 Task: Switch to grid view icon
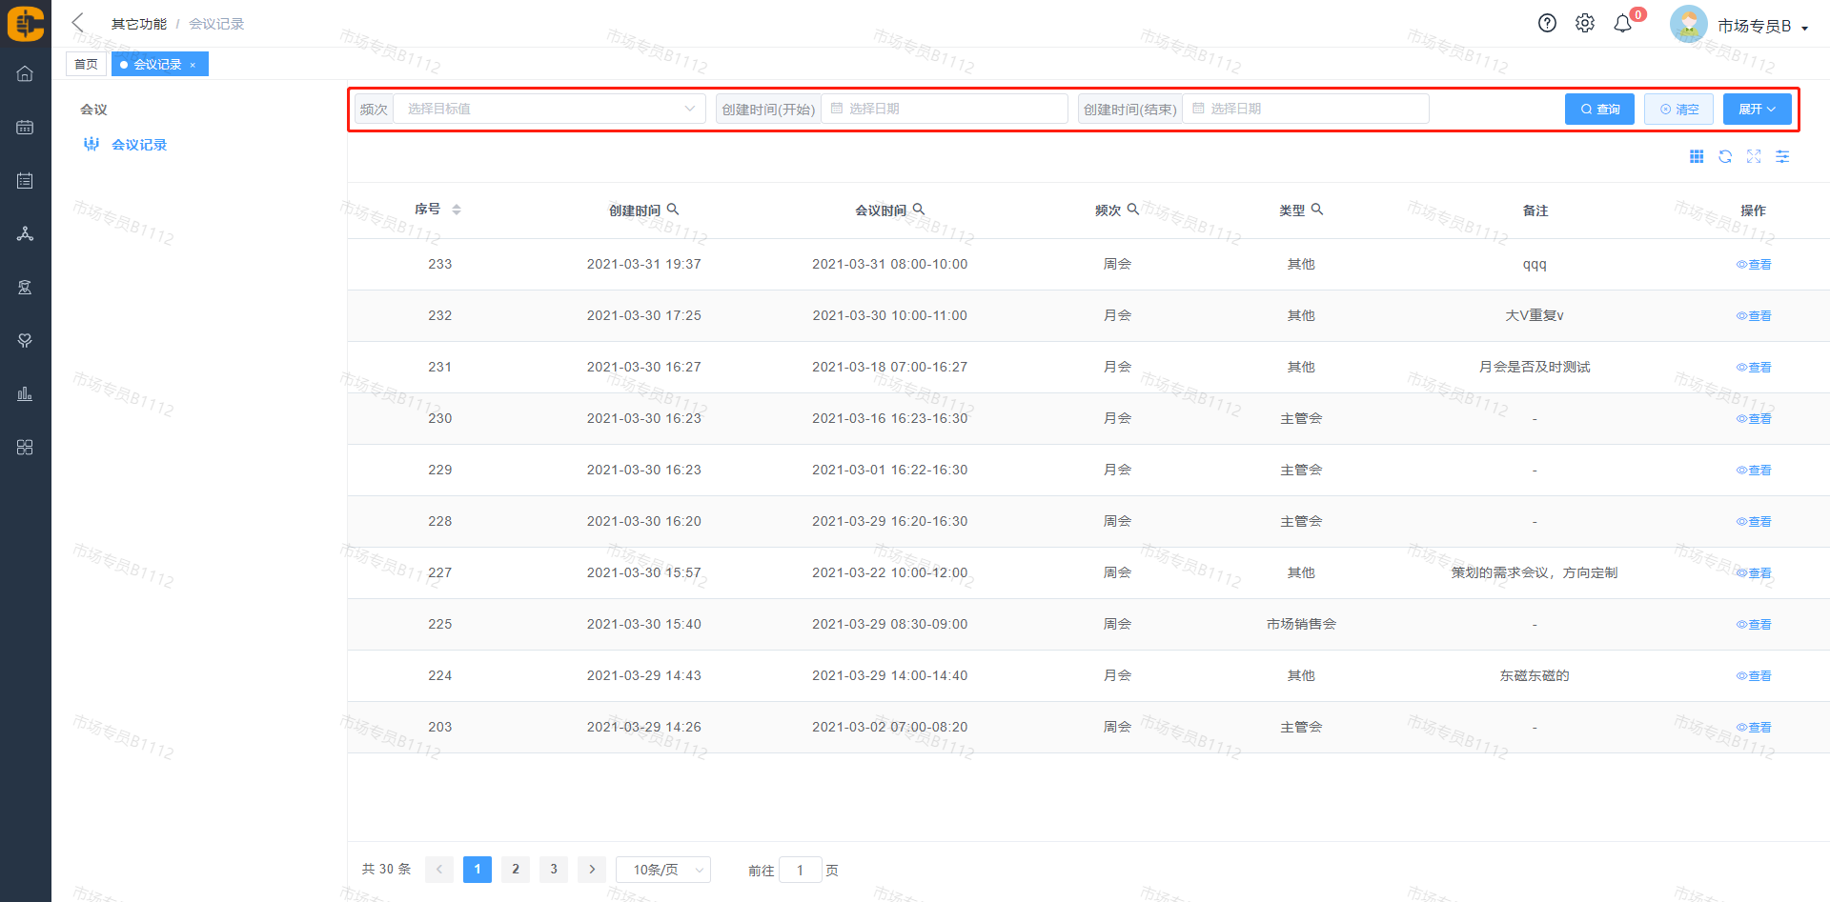coord(1697,156)
